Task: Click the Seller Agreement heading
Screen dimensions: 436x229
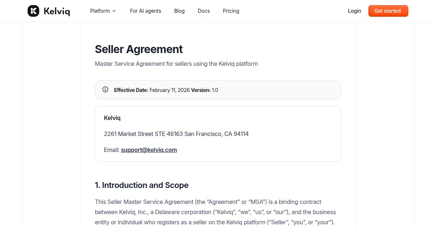Action: [x=139, y=49]
